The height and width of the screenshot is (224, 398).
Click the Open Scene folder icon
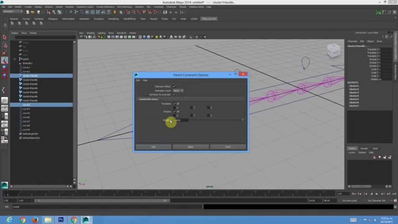tap(33, 12)
